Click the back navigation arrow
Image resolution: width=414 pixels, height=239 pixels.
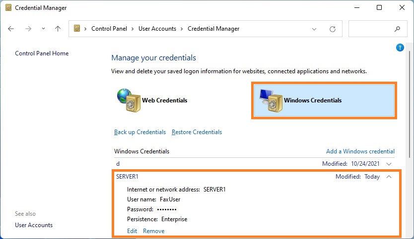pyautogui.click(x=11, y=29)
